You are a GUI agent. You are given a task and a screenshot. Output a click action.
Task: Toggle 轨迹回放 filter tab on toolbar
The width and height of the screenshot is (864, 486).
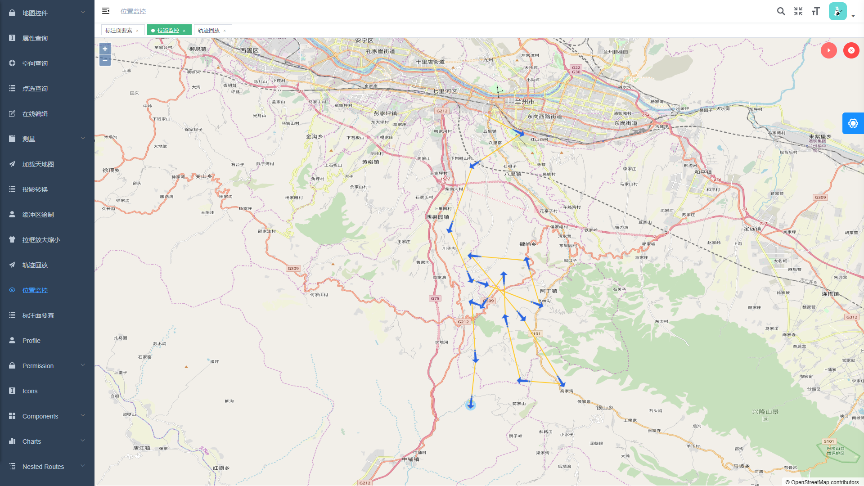[209, 30]
